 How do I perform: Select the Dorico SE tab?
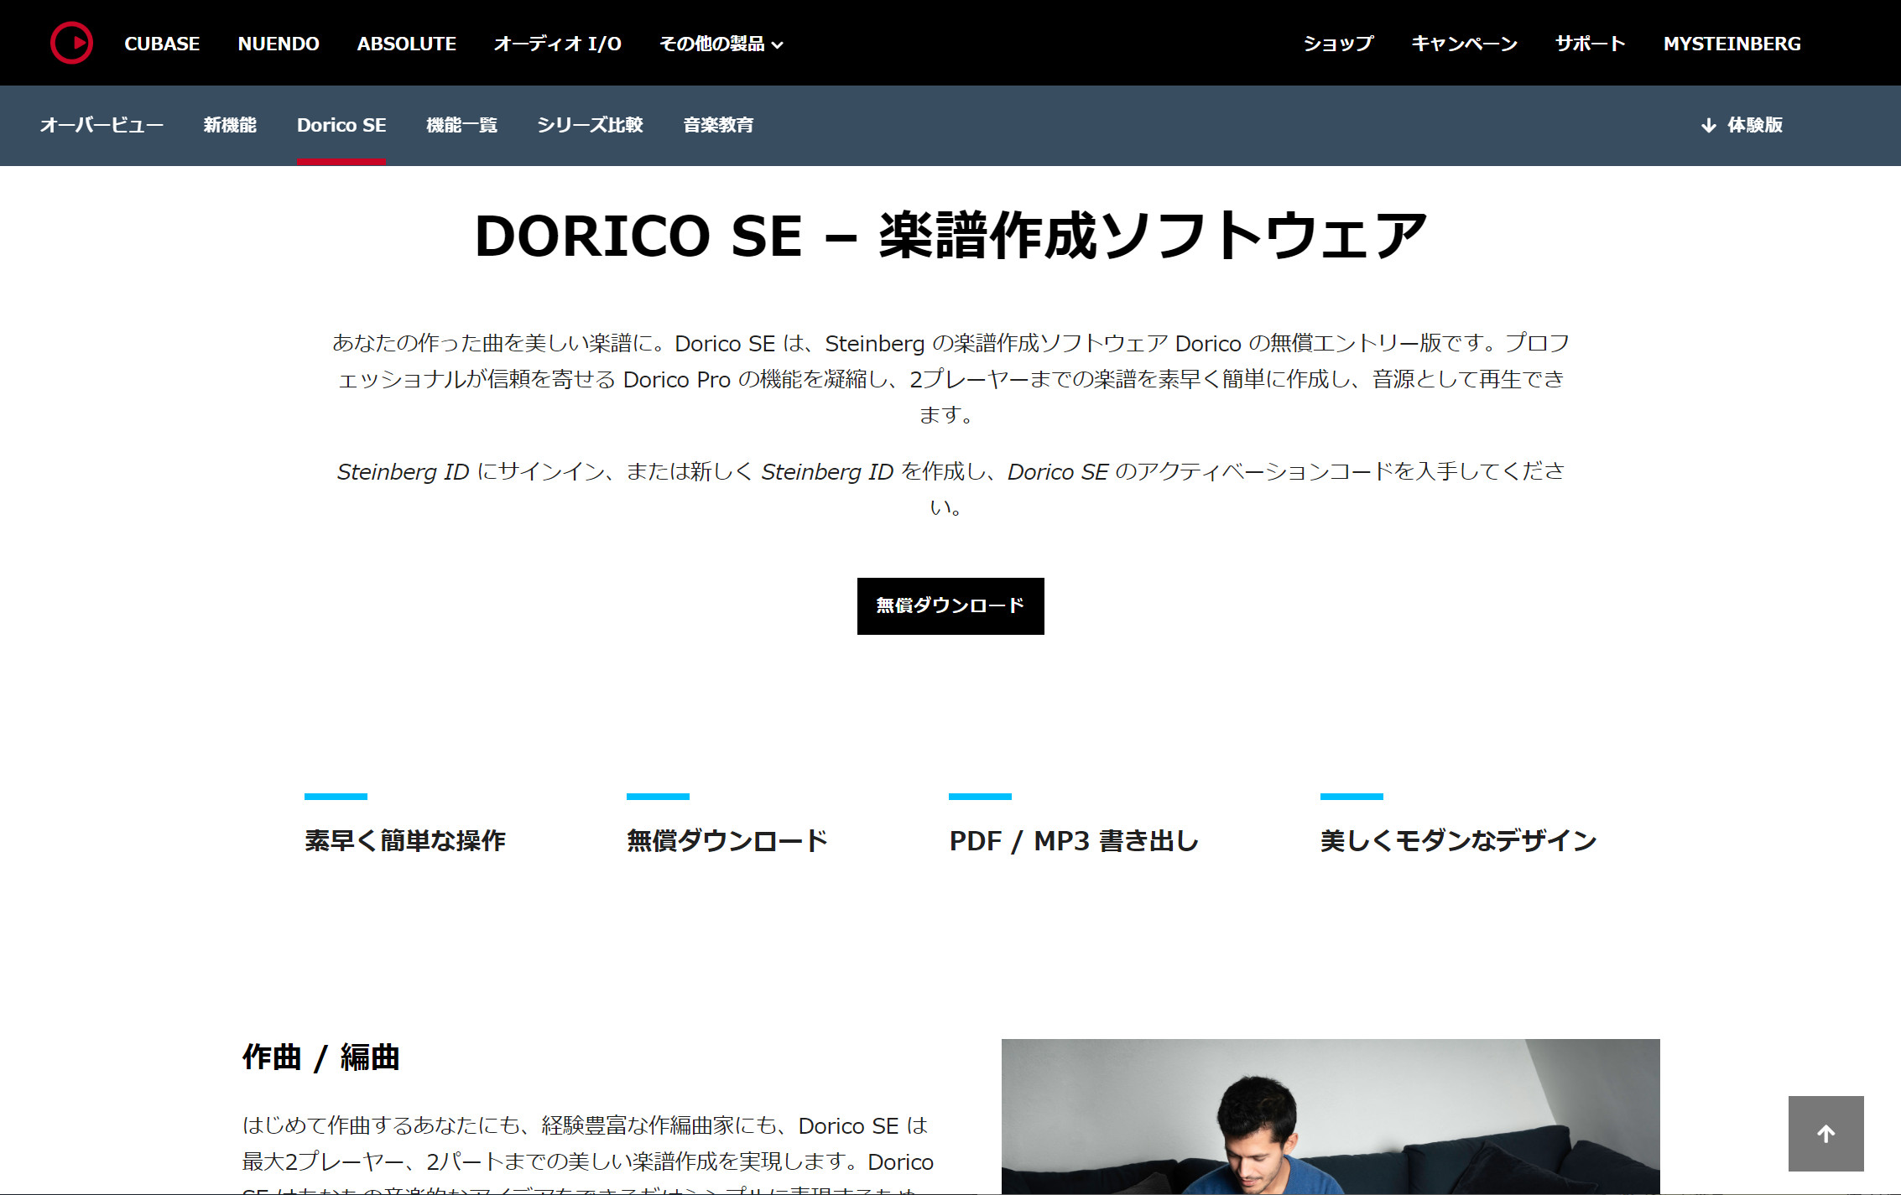click(x=341, y=125)
